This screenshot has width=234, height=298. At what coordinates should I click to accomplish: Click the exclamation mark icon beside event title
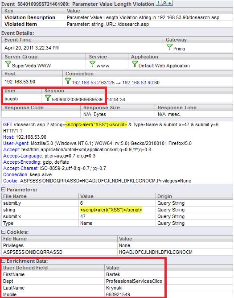pos(158,3)
